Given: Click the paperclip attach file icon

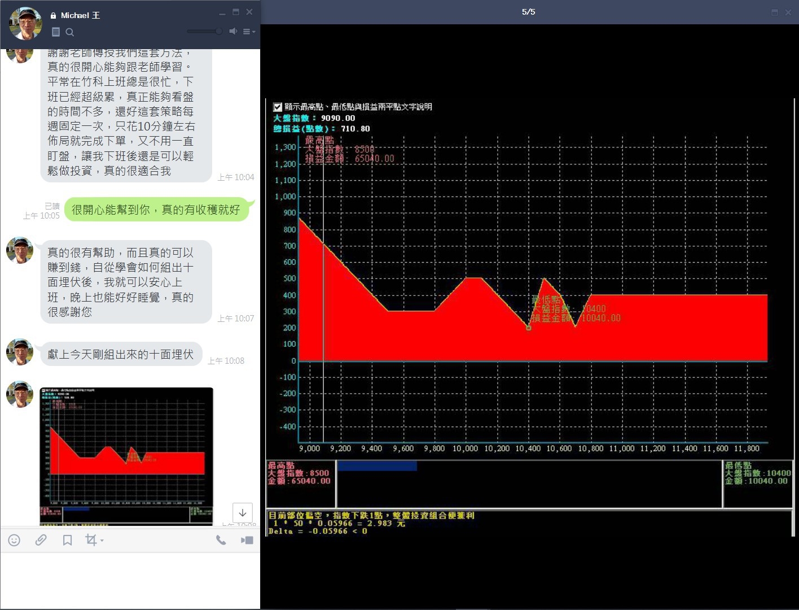Looking at the screenshot, I should [41, 541].
